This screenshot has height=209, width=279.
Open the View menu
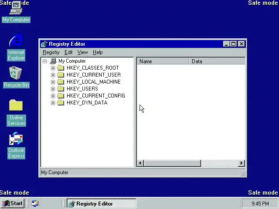pos(82,52)
